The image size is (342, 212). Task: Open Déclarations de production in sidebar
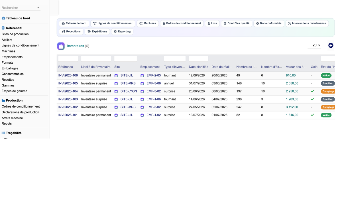pos(21,112)
